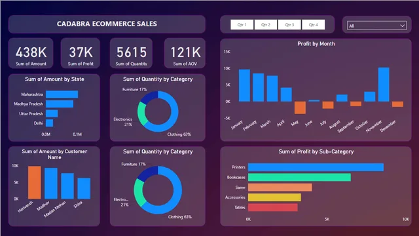Click the Madan Mohan customer bar

[67, 186]
